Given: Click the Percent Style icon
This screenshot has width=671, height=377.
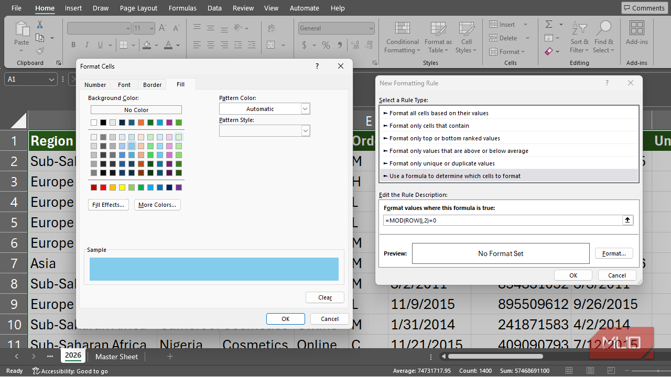Looking at the screenshot, I should pos(326,45).
